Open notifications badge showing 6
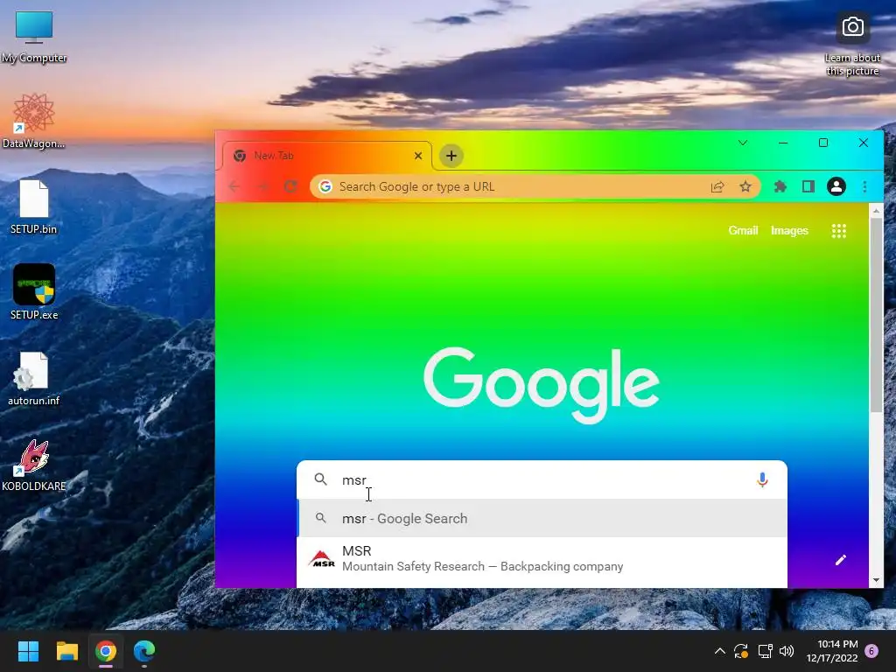Viewport: 896px width, 672px height. click(x=871, y=651)
